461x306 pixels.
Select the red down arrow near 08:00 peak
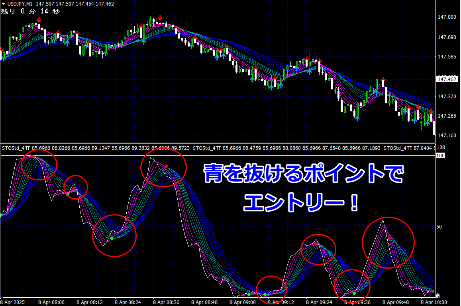[39, 20]
